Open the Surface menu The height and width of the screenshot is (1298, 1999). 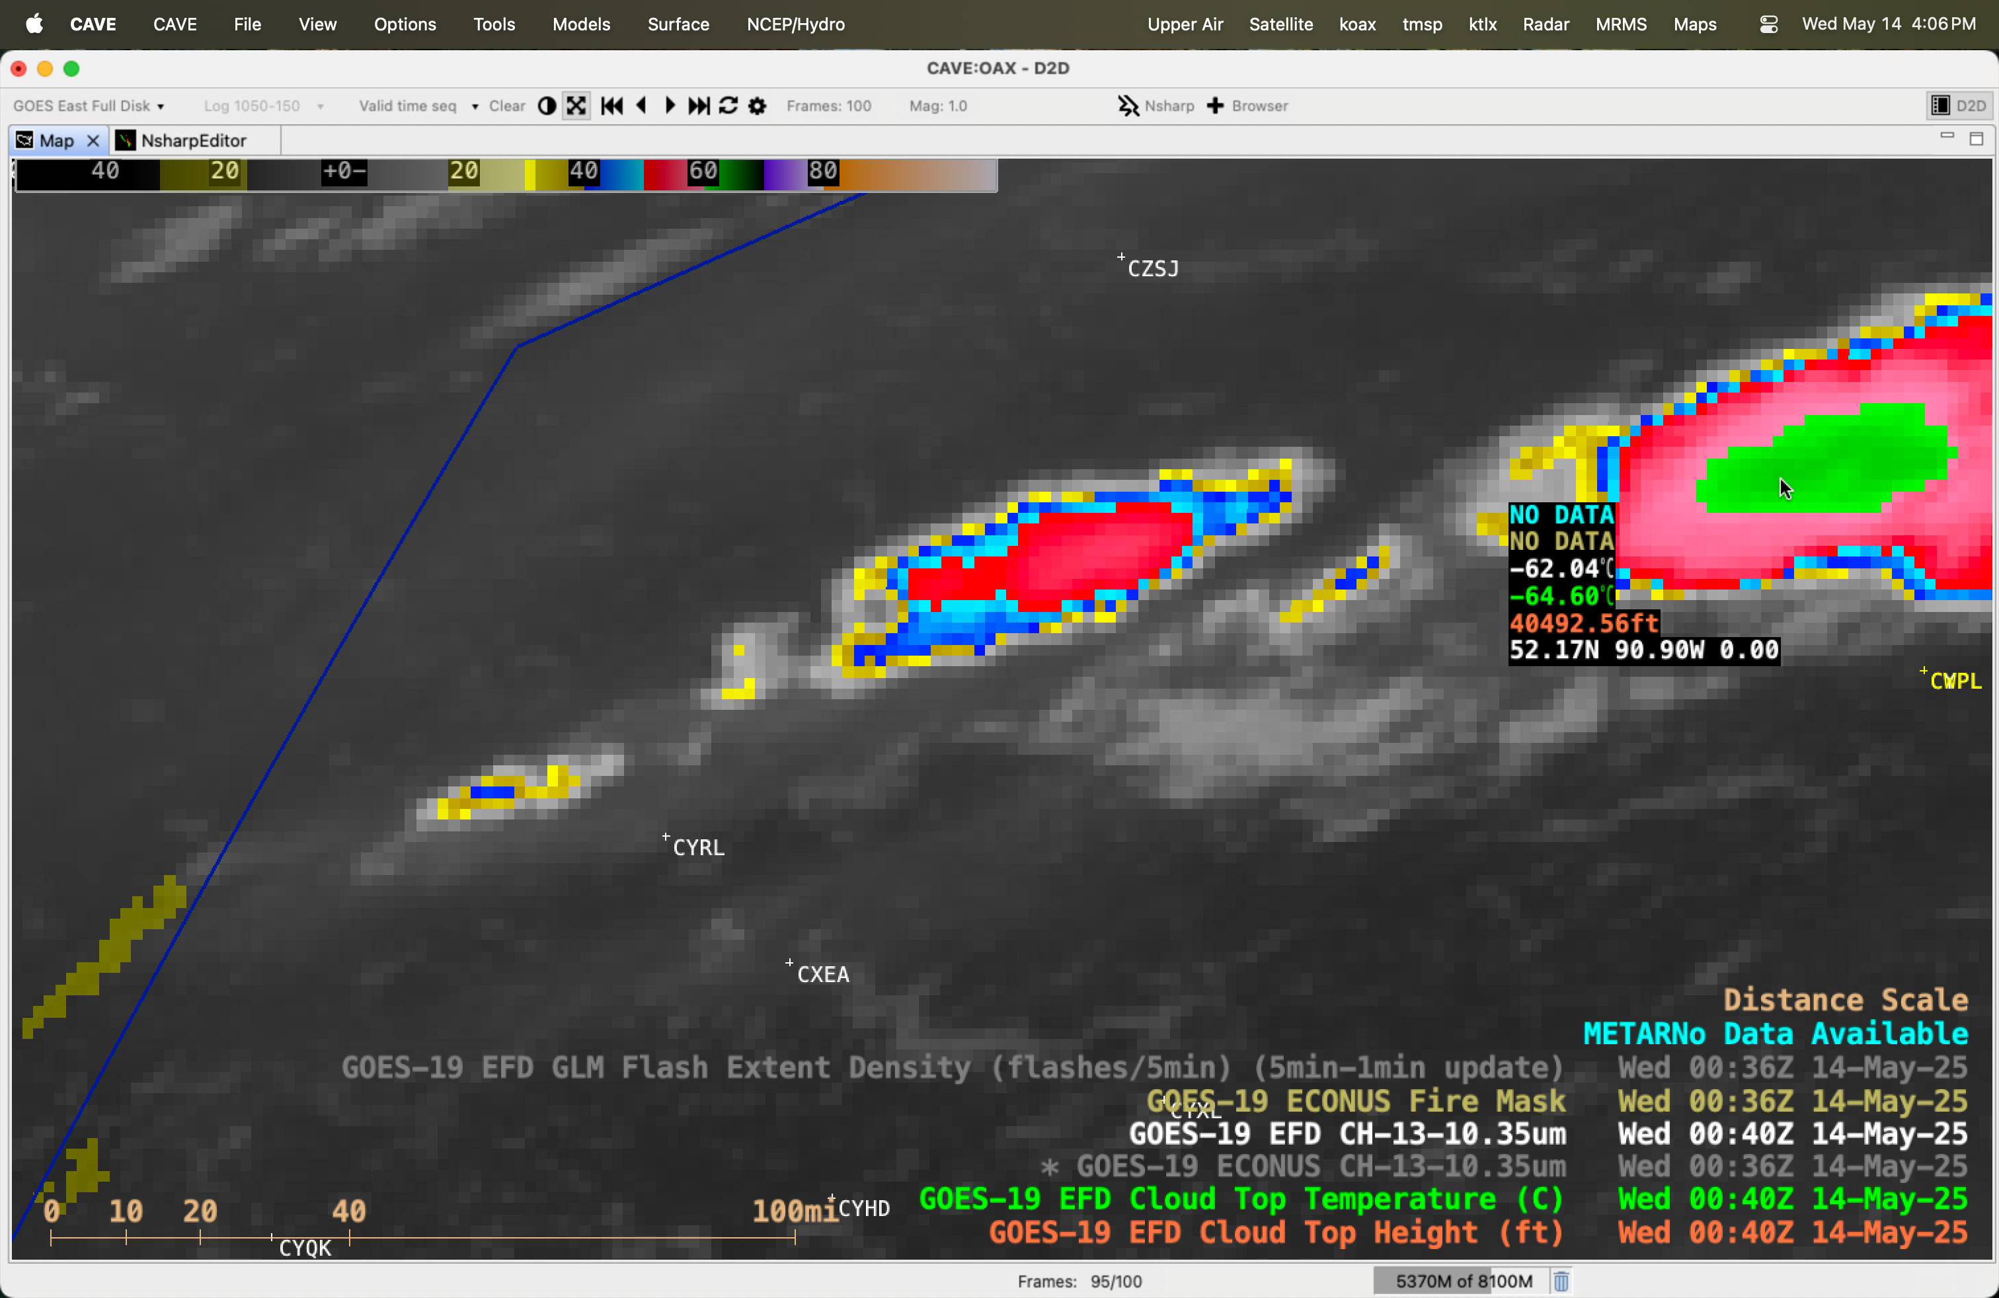(678, 24)
